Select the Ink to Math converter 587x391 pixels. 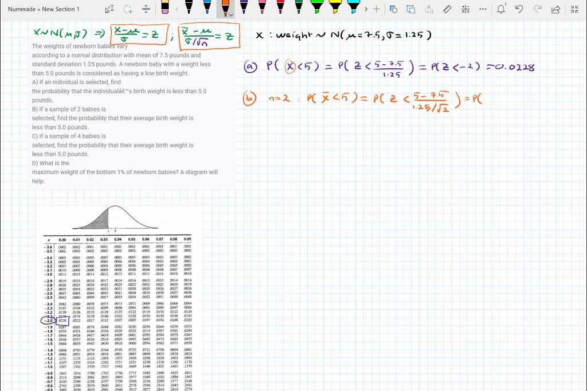464,9
